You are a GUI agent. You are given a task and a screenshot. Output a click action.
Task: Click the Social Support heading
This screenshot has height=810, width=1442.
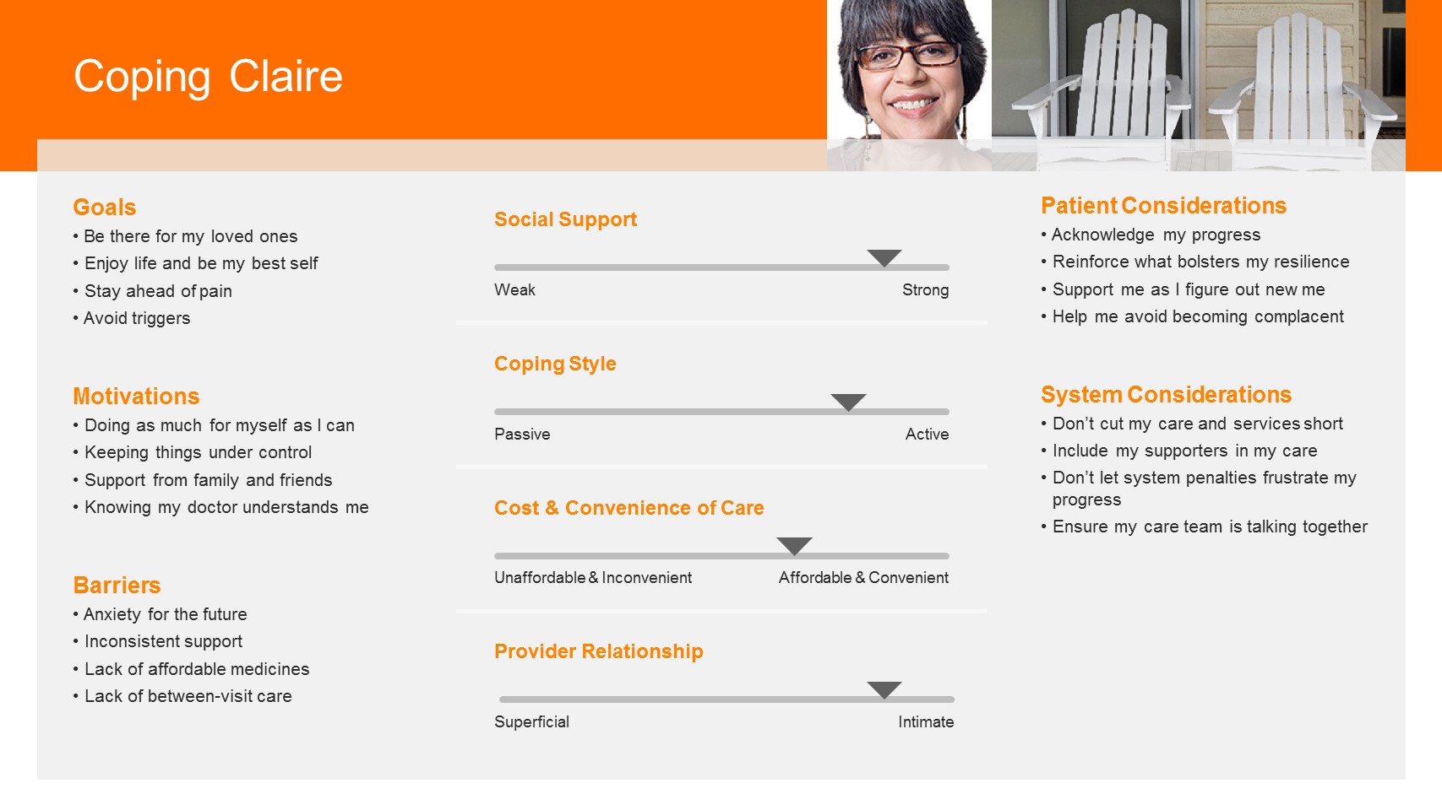565,219
